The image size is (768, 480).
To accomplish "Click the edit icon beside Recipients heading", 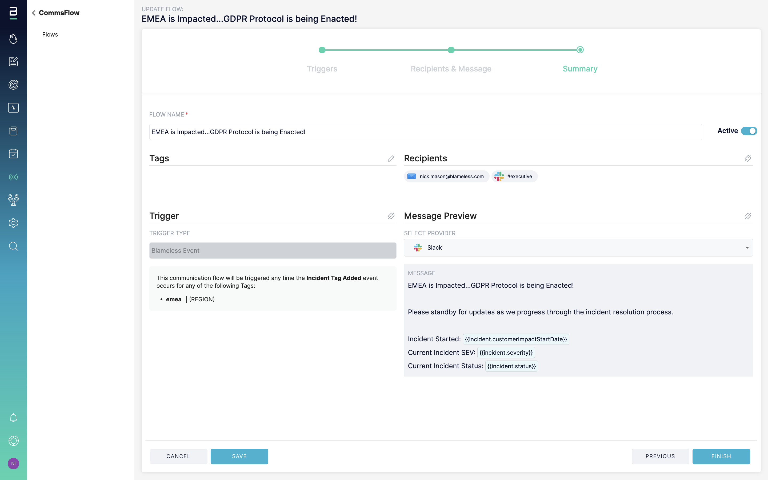I will click(748, 158).
